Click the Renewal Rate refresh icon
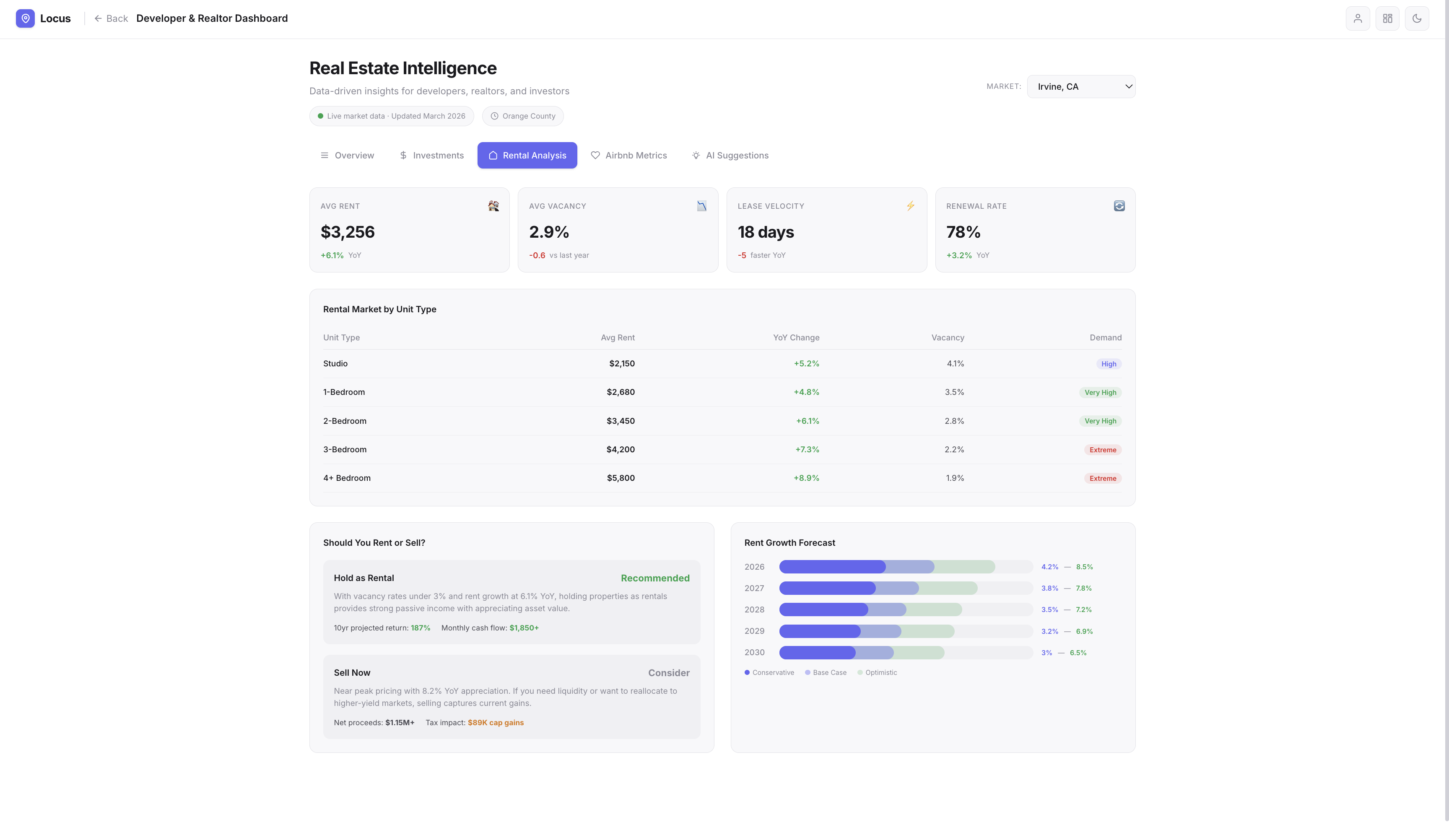The image size is (1449, 830). (x=1119, y=206)
